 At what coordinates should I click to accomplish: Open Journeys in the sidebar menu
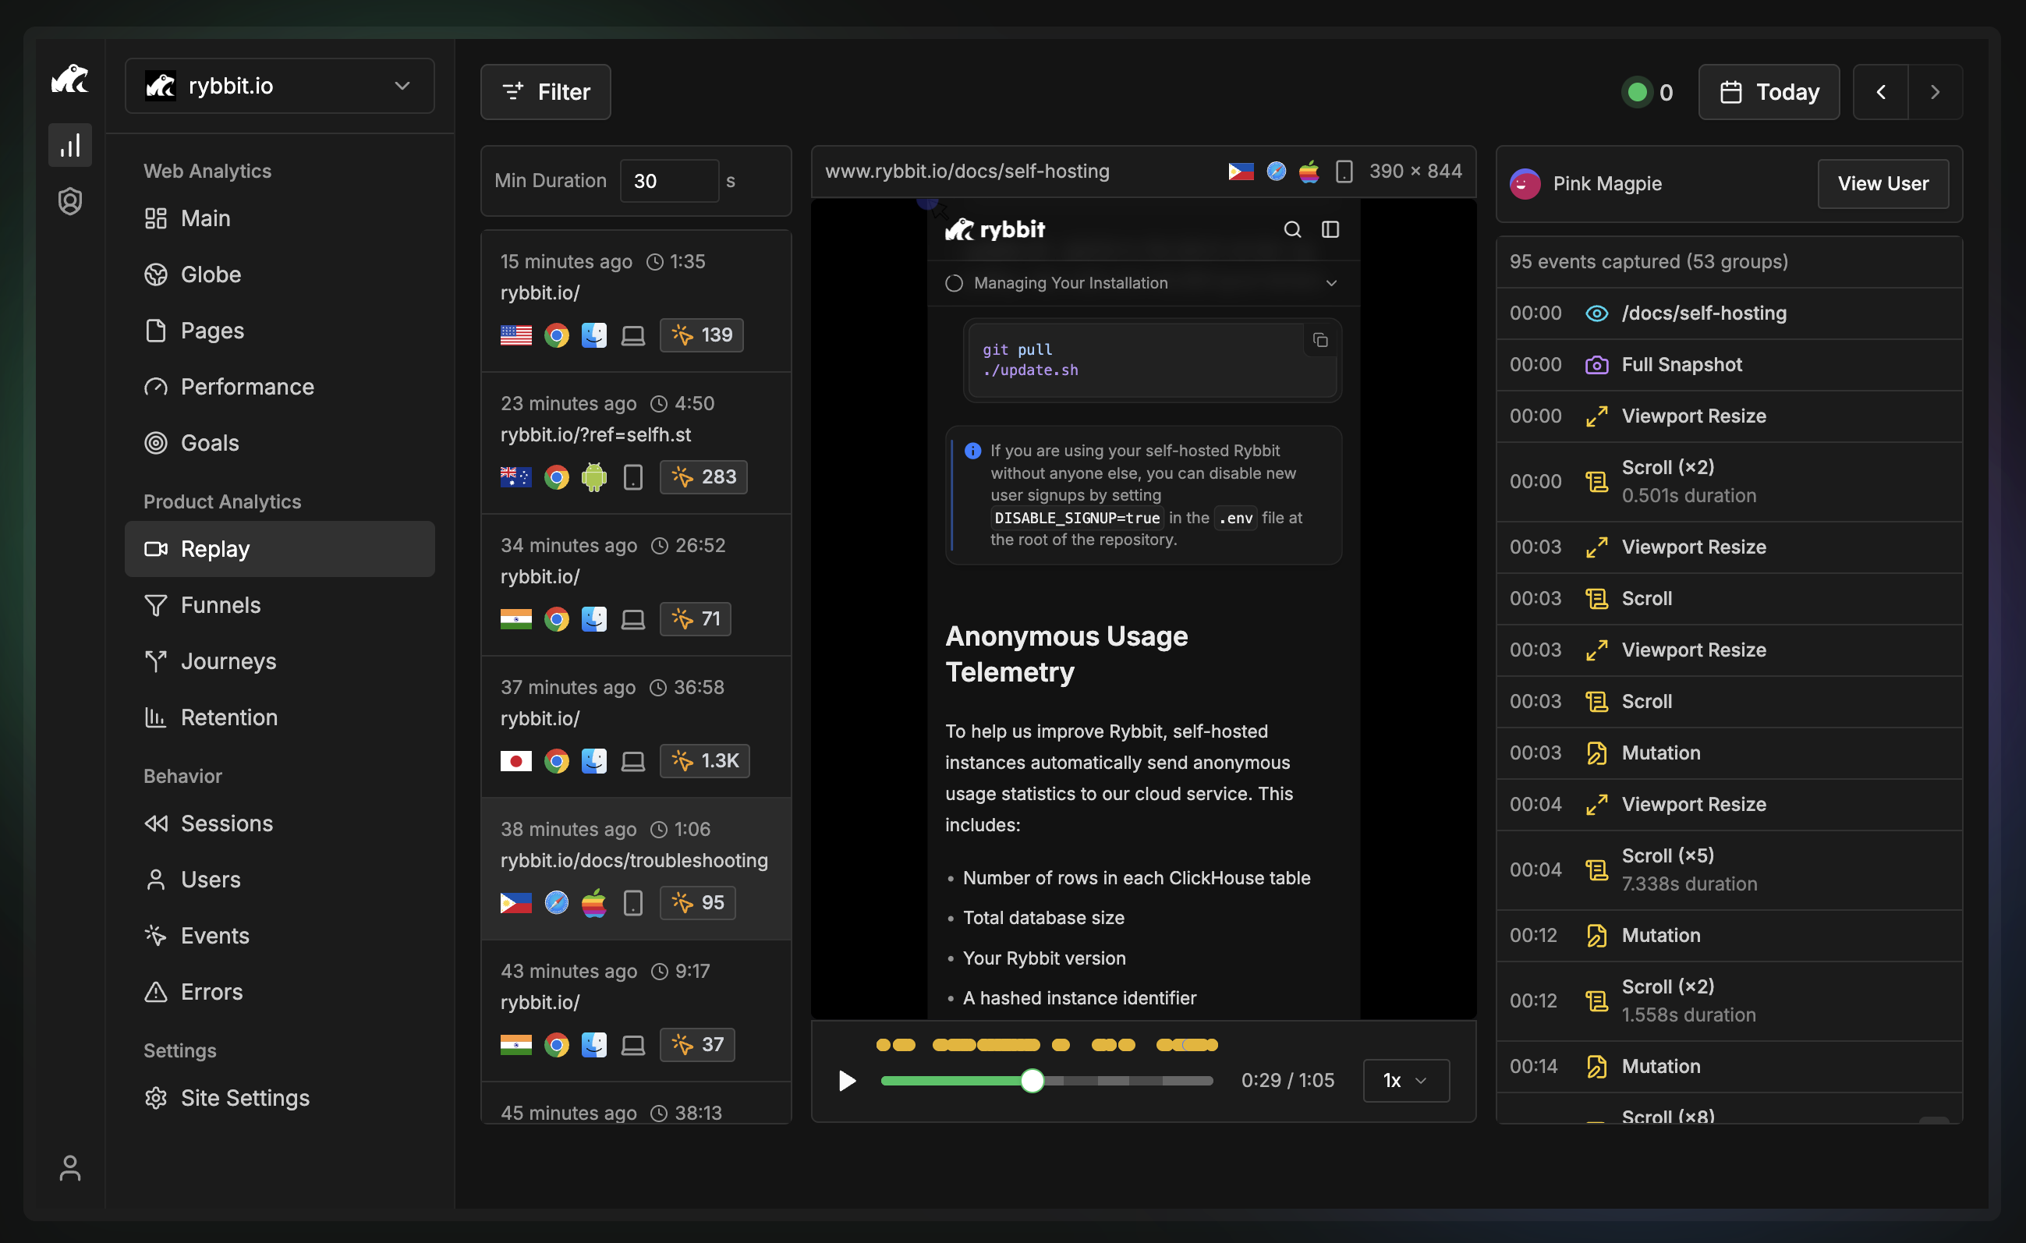(x=228, y=661)
